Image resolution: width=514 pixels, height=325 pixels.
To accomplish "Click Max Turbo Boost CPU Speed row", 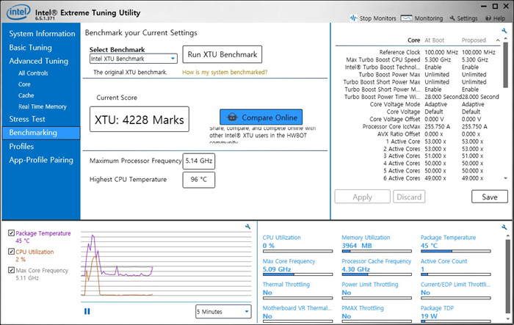I will tap(418, 59).
